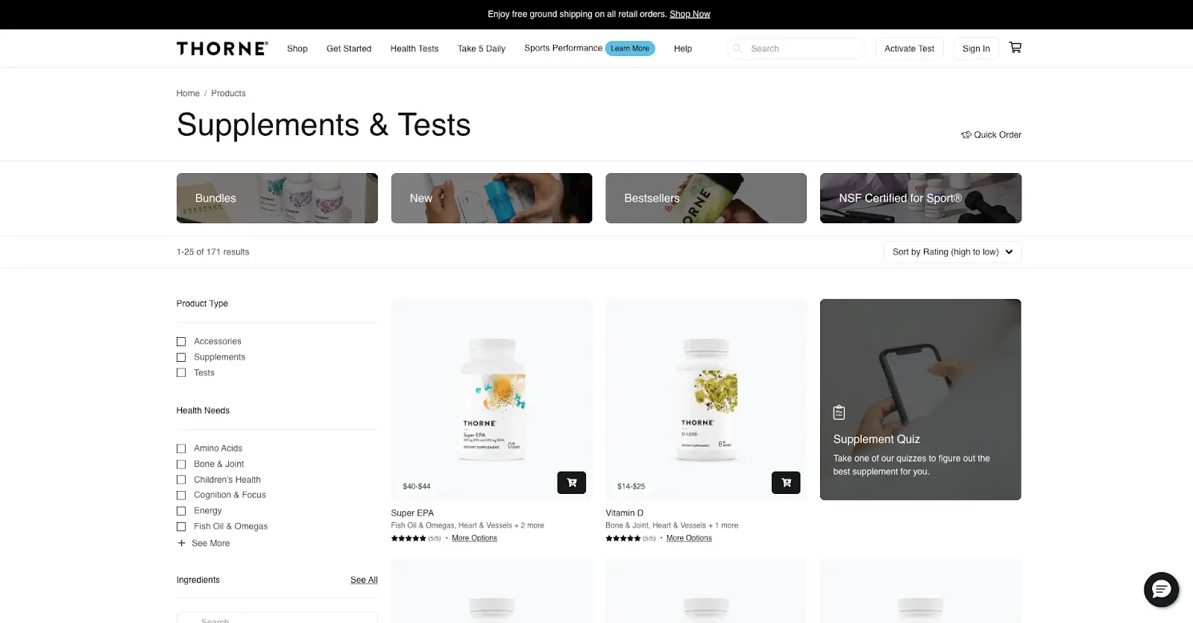Open NSF Certified for Sport banner

tap(921, 198)
